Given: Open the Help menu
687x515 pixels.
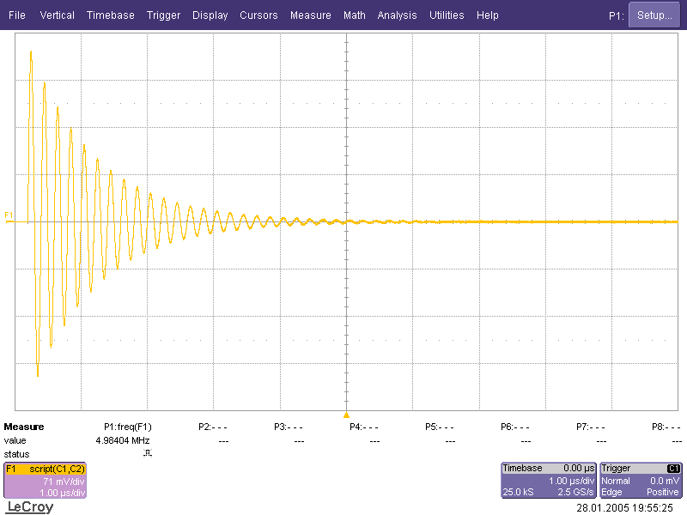Looking at the screenshot, I should [x=487, y=15].
